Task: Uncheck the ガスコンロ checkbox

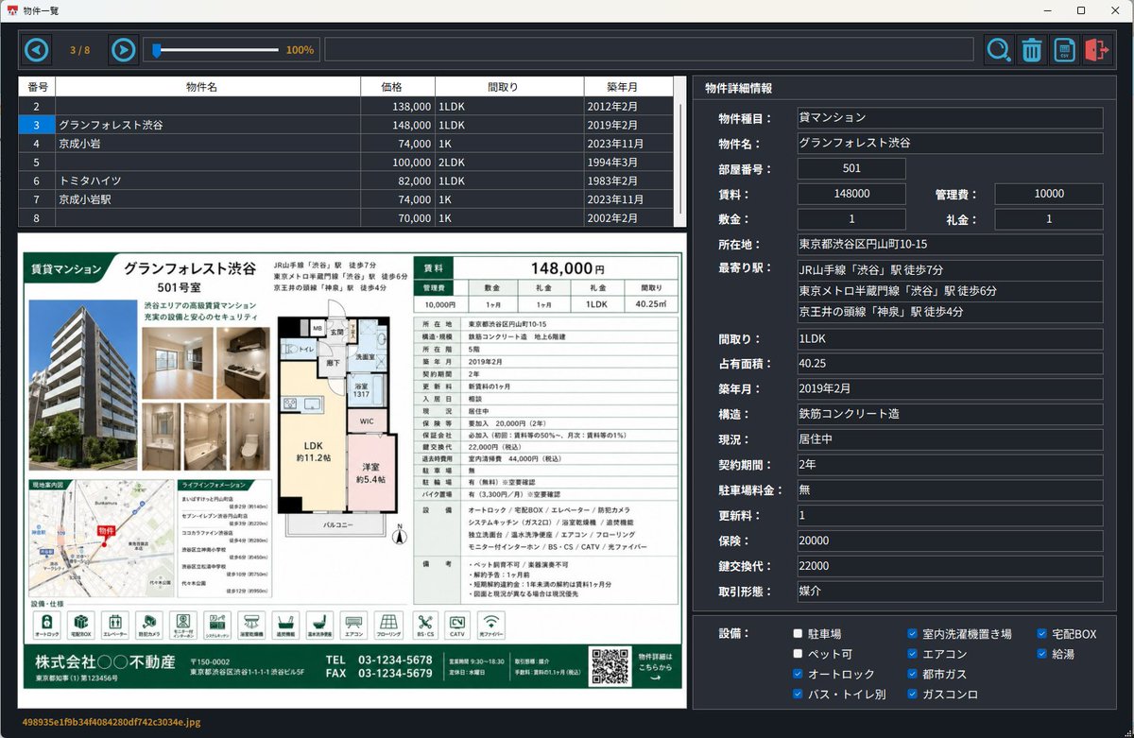Action: click(x=913, y=695)
